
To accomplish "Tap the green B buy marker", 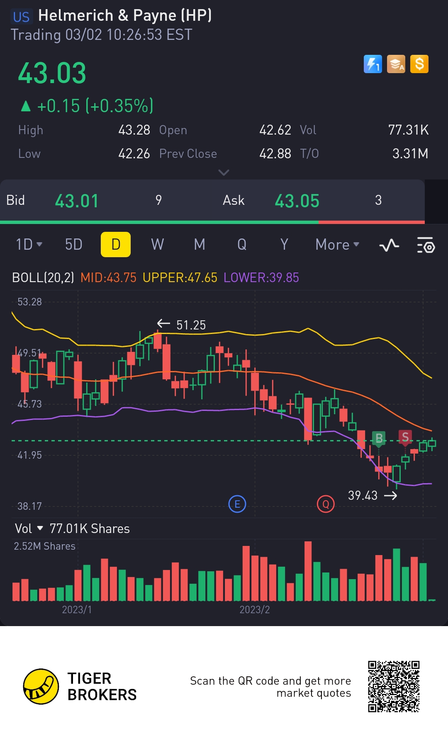I will tap(379, 438).
